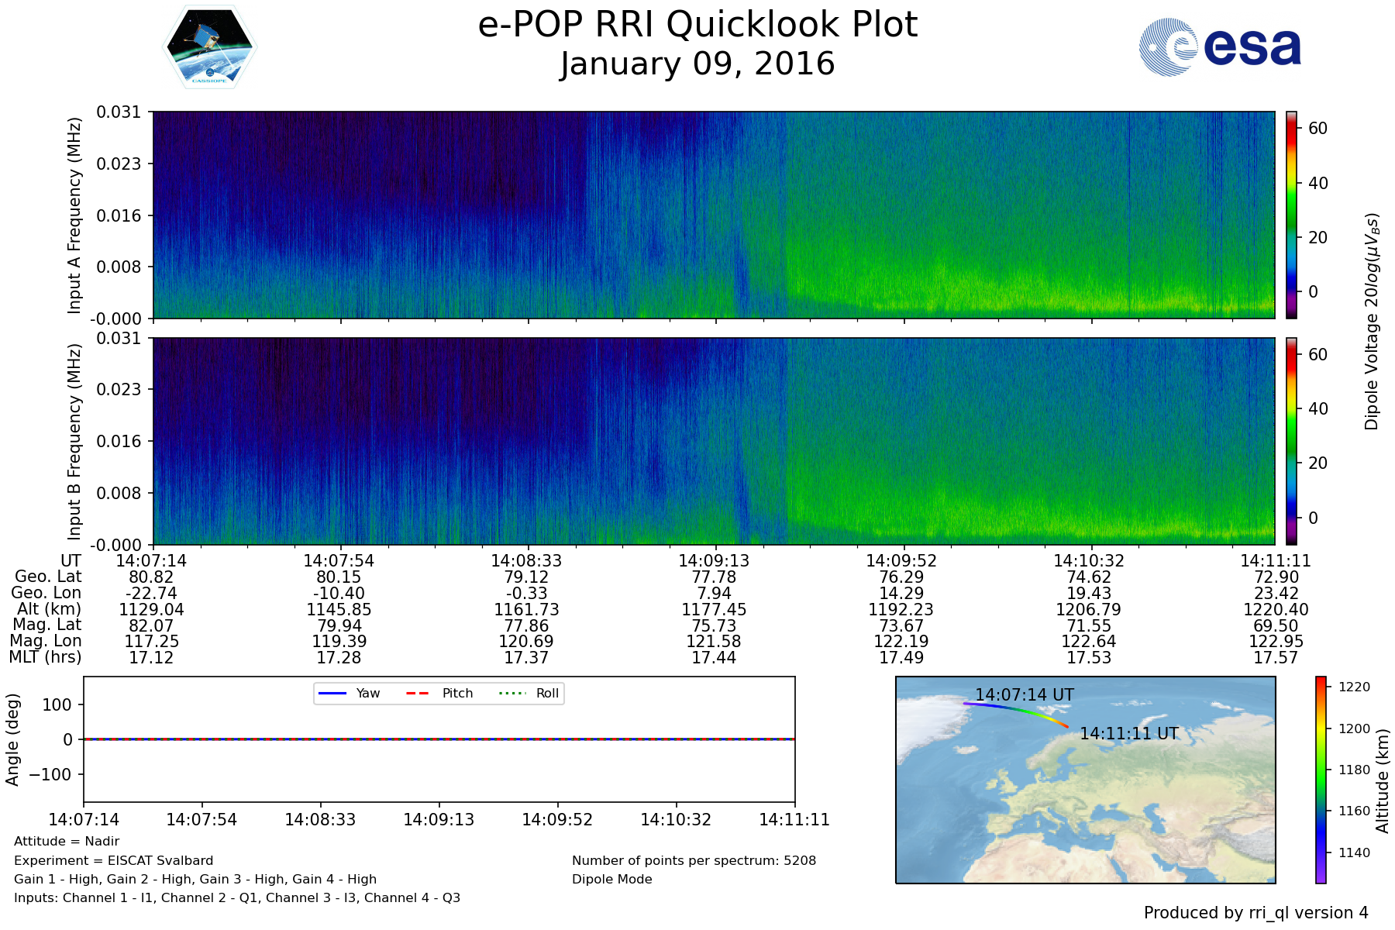Click the Dipole Mode text
The height and width of the screenshot is (930, 1395).
(611, 879)
